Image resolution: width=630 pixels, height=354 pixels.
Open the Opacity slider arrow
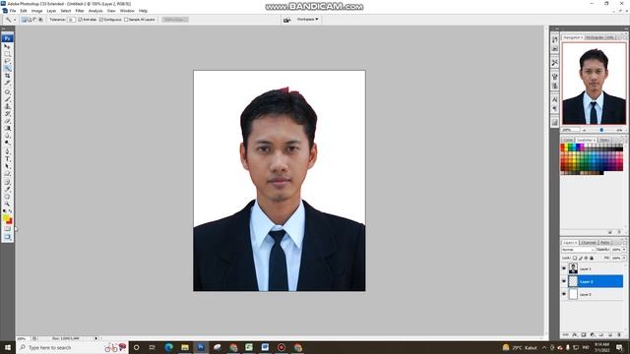(x=624, y=250)
